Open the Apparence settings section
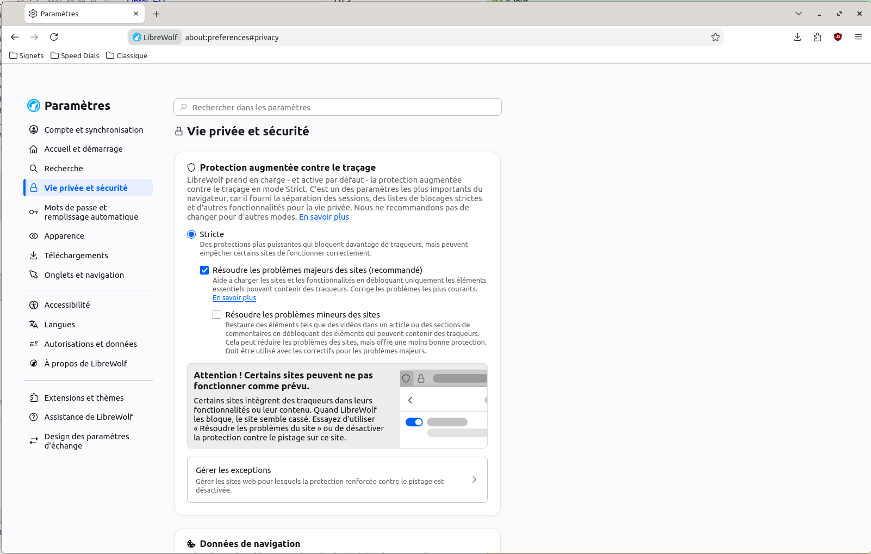 (88, 236)
